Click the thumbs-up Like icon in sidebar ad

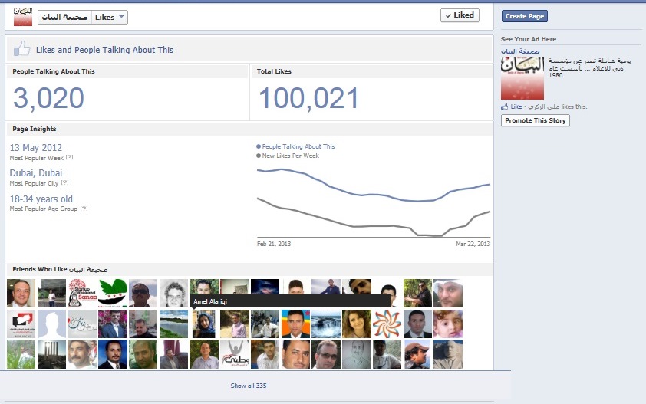504,107
